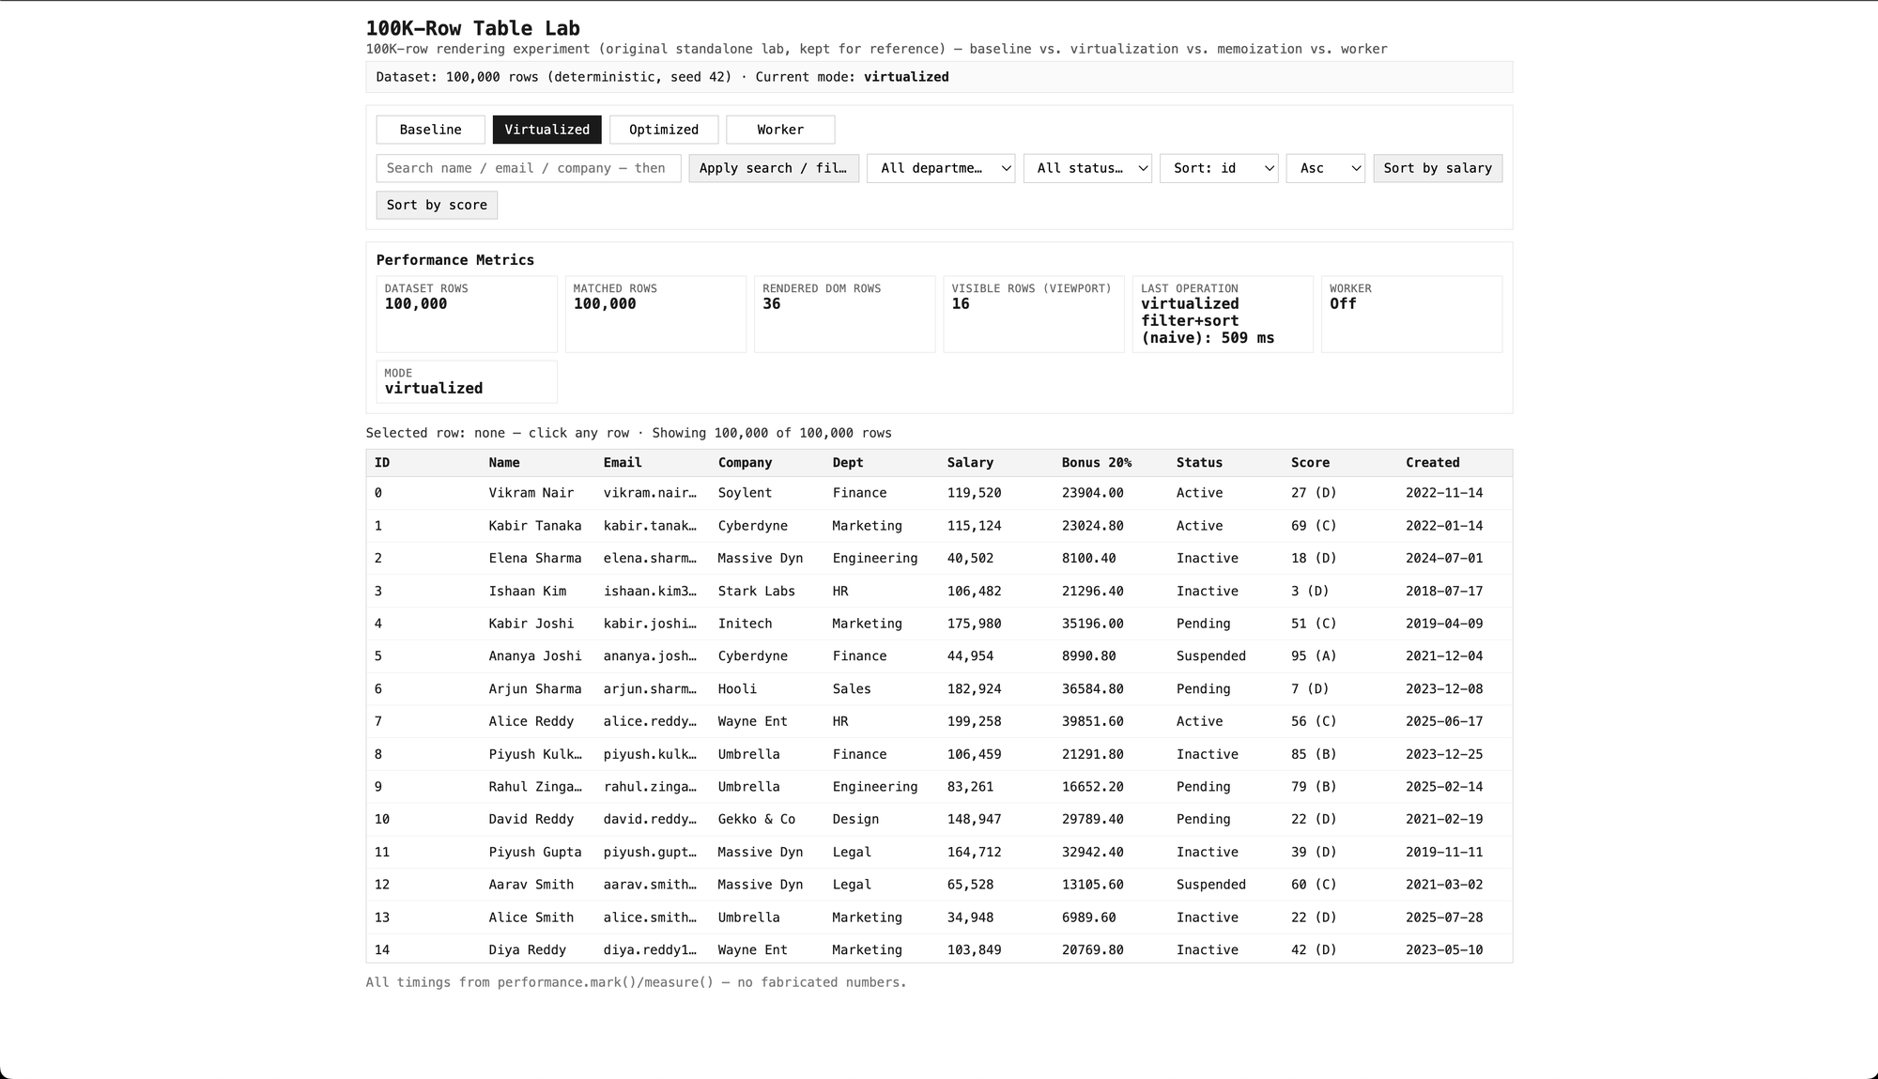This screenshot has width=1878, height=1079.
Task: Click the Name column header
Action: (504, 463)
